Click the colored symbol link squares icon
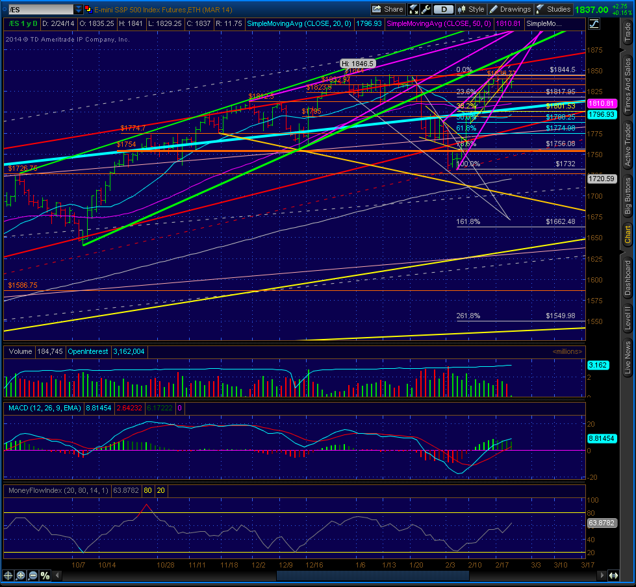This screenshot has height=587, width=636. click(88, 9)
